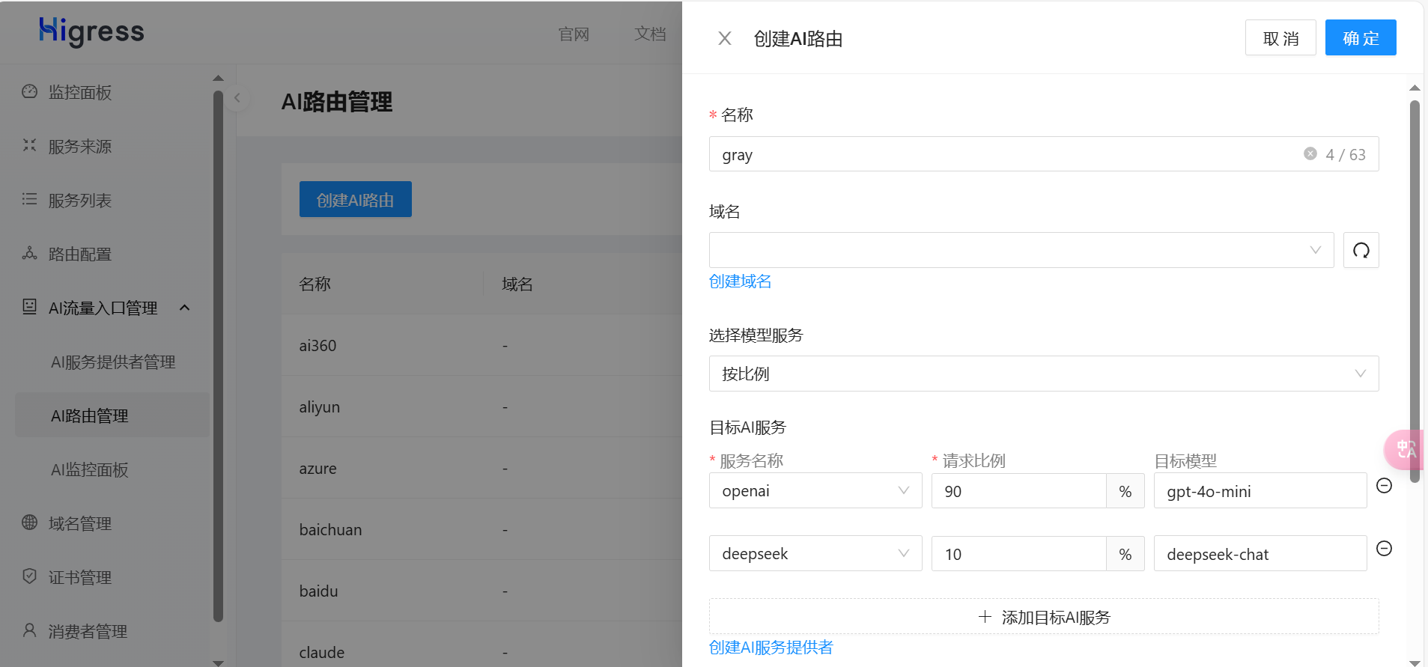Open the 选择模型服务 dropdown showing 按比例

pos(1043,374)
